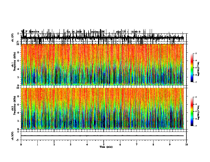Click time axis tick label '7'

click(x=137, y=145)
